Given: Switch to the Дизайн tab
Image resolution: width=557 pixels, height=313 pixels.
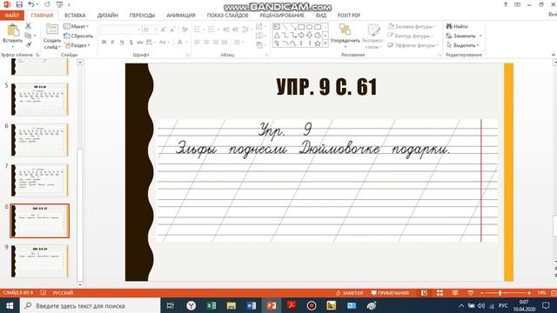Looking at the screenshot, I should pos(108,16).
